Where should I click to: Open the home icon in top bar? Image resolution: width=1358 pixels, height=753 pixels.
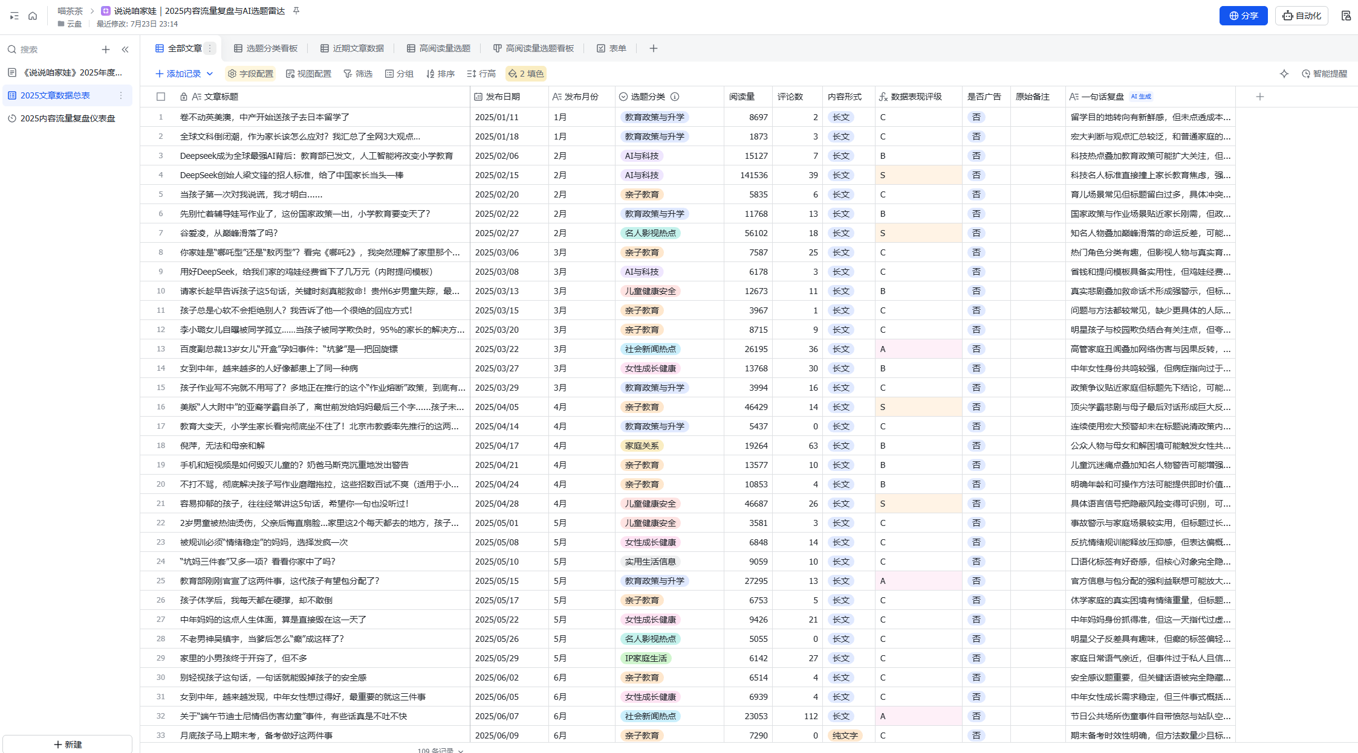33,16
